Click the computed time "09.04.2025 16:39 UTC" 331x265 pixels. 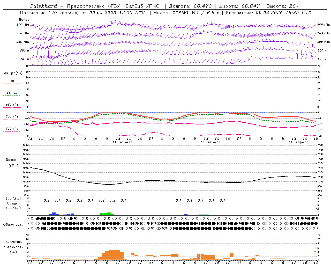pyautogui.click(x=283, y=13)
